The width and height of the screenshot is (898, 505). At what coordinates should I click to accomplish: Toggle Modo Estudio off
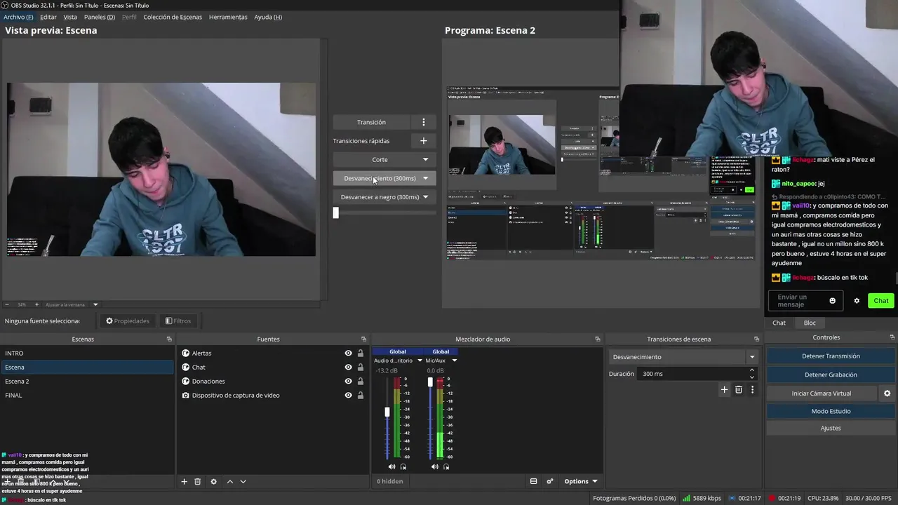tap(831, 411)
